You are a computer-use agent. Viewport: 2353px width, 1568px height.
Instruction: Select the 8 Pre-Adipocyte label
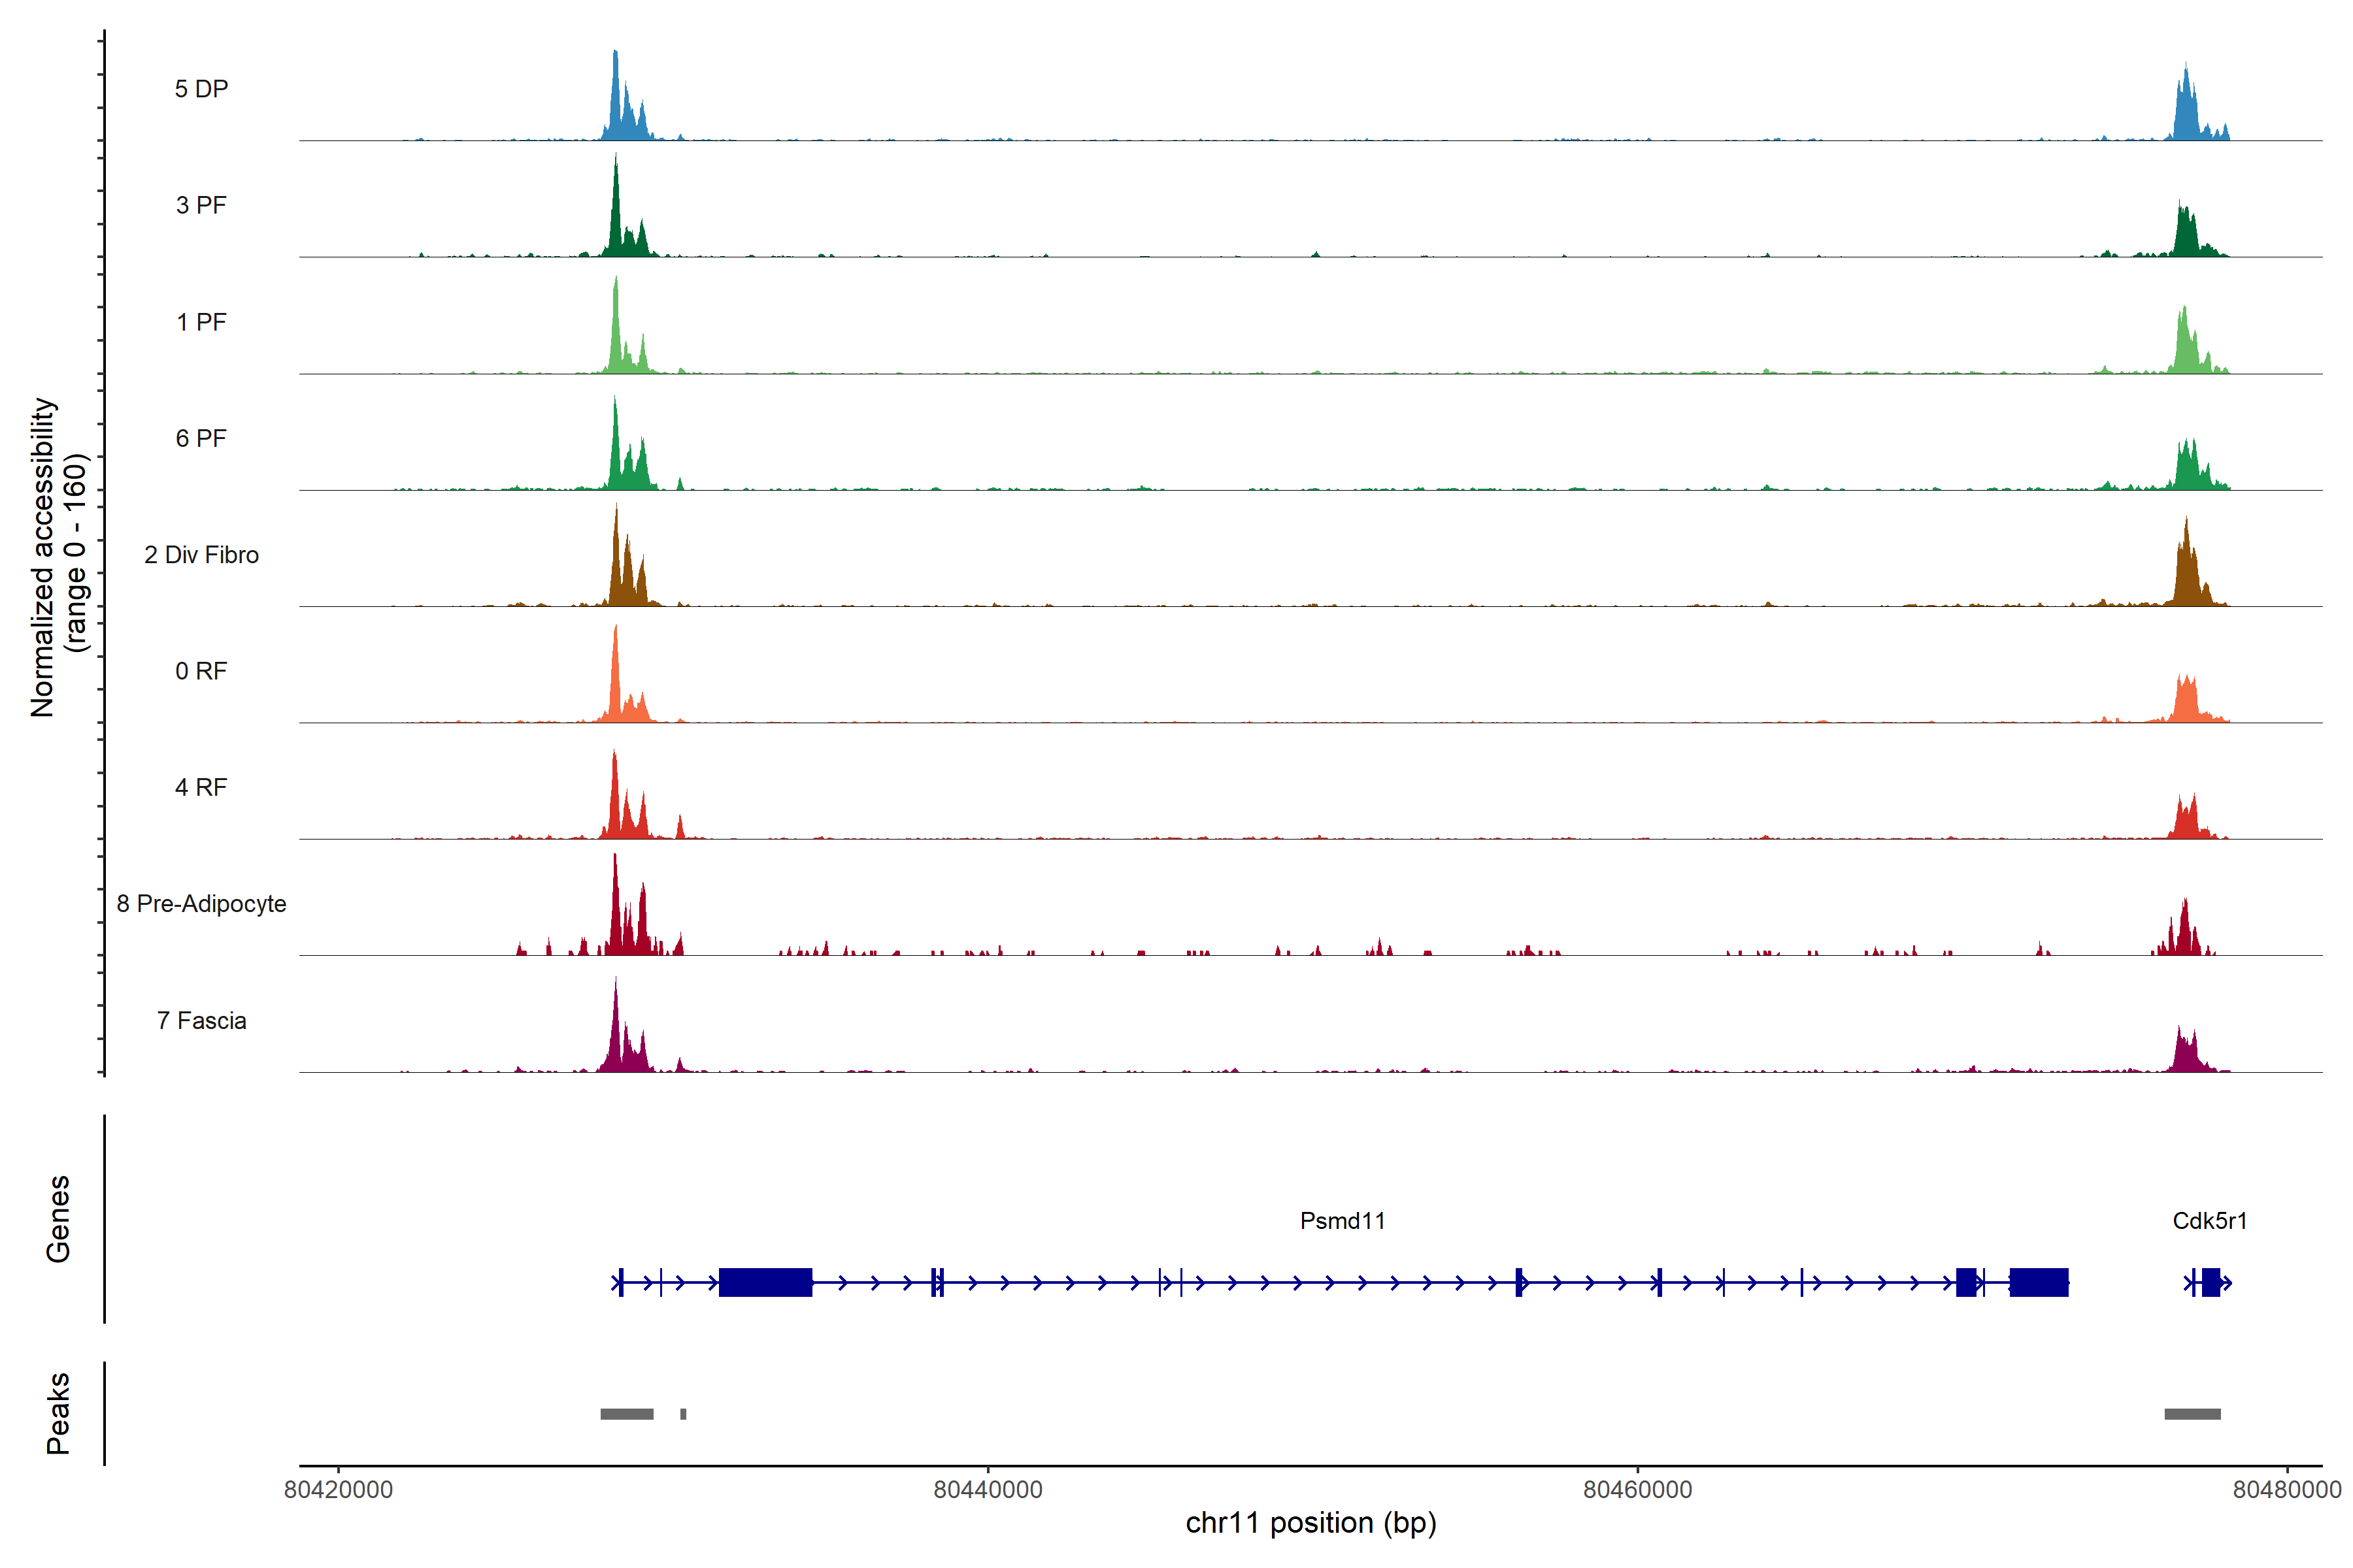201,904
